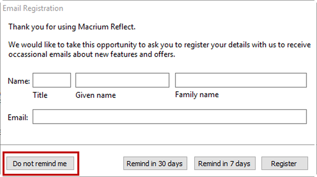Click the Email Registration dialog title

tap(33, 8)
